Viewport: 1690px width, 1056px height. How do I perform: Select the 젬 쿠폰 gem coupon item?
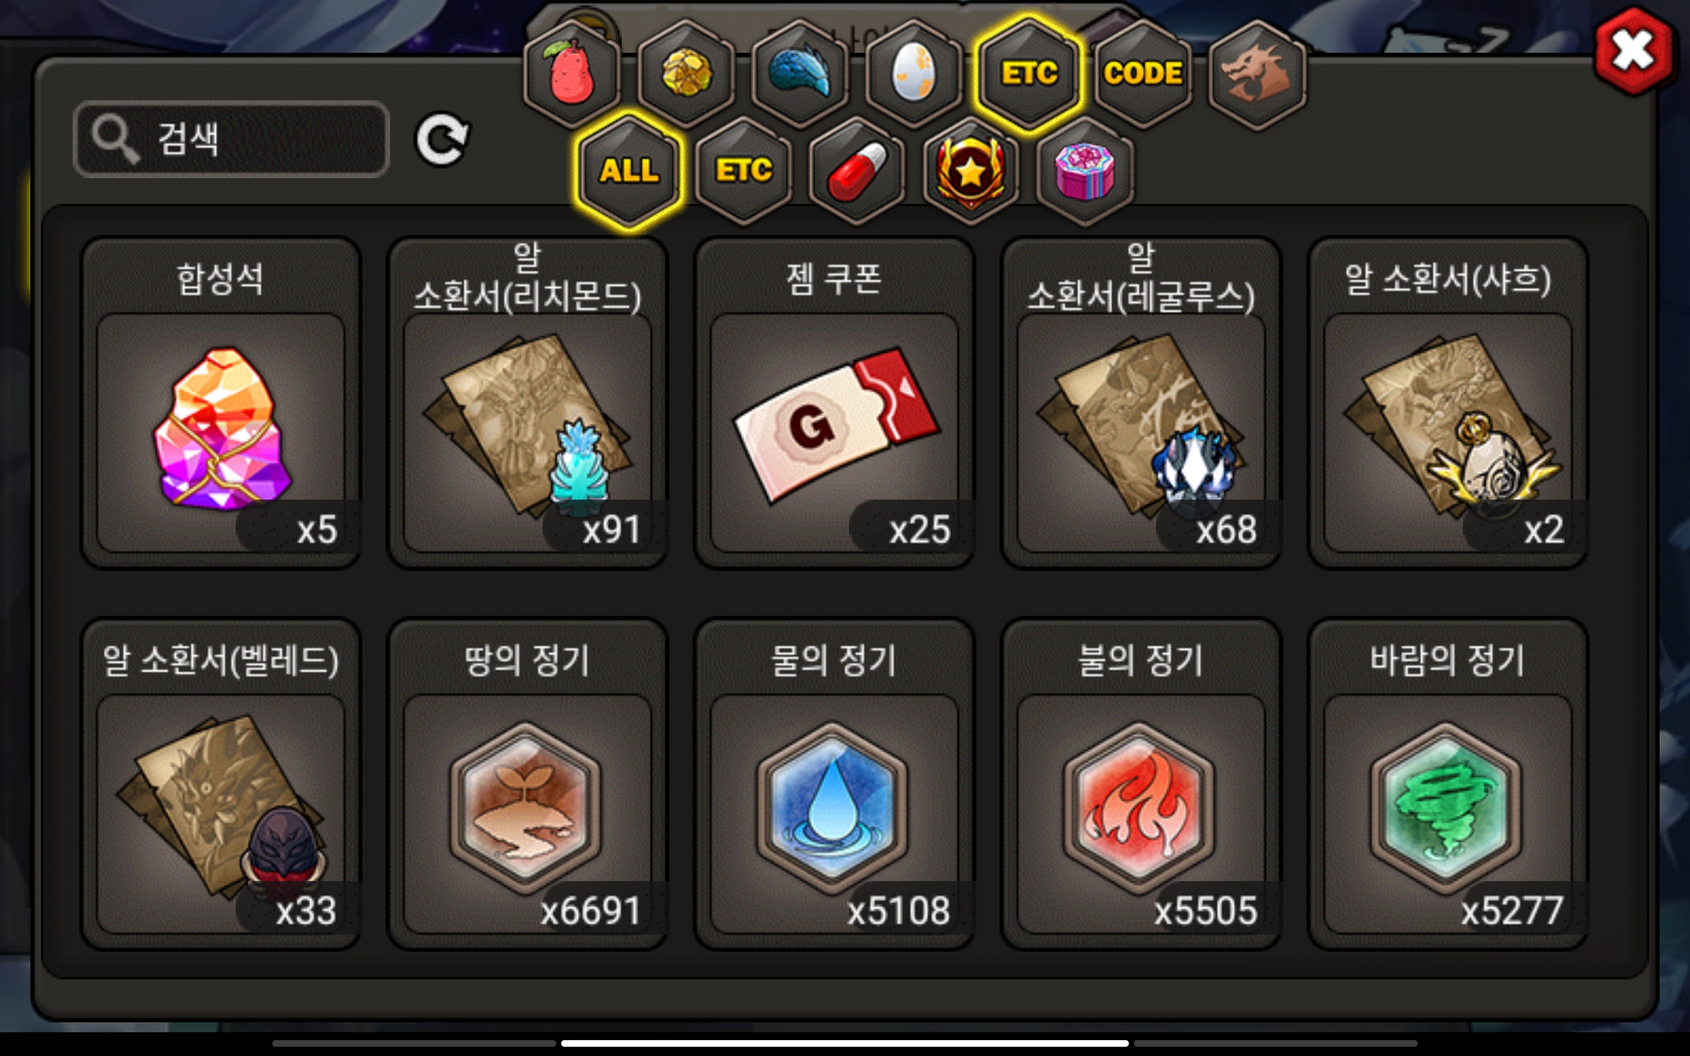click(834, 403)
